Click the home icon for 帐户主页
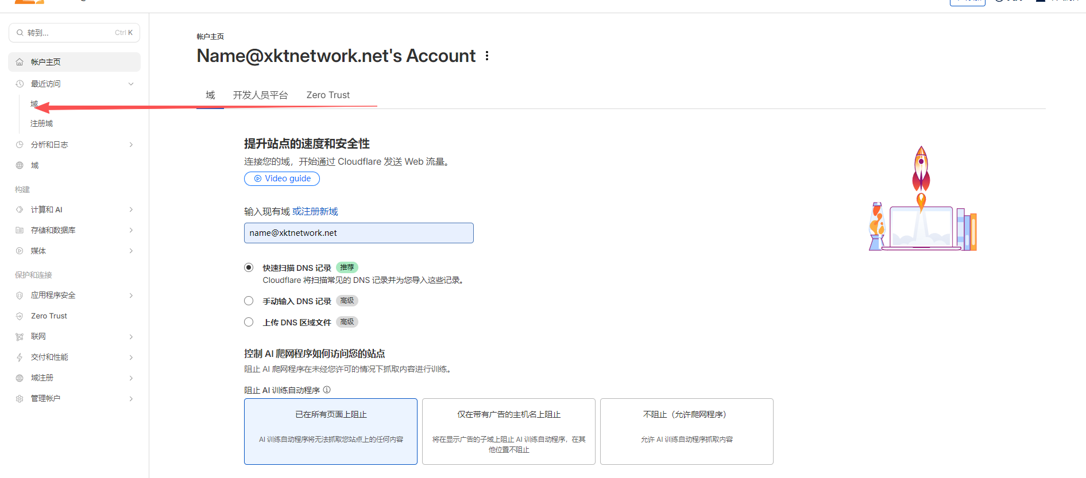This screenshot has width=1086, height=478. click(20, 62)
